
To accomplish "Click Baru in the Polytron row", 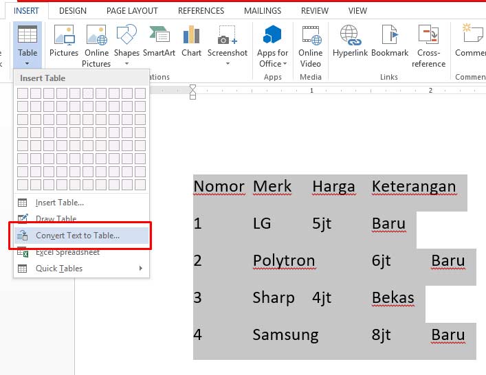I will pyautogui.click(x=448, y=261).
